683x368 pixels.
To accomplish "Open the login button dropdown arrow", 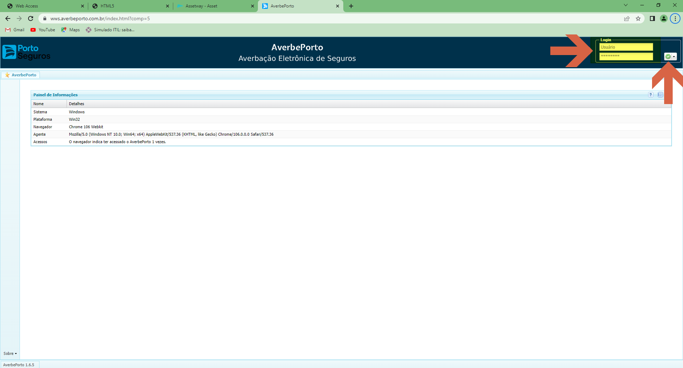I will [x=674, y=57].
